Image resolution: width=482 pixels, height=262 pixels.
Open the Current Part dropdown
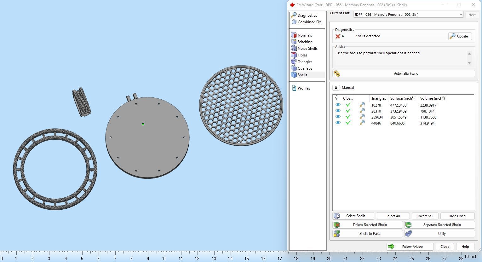tap(408, 15)
